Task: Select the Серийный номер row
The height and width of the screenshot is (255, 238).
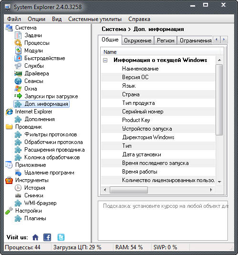Action: pos(158,112)
